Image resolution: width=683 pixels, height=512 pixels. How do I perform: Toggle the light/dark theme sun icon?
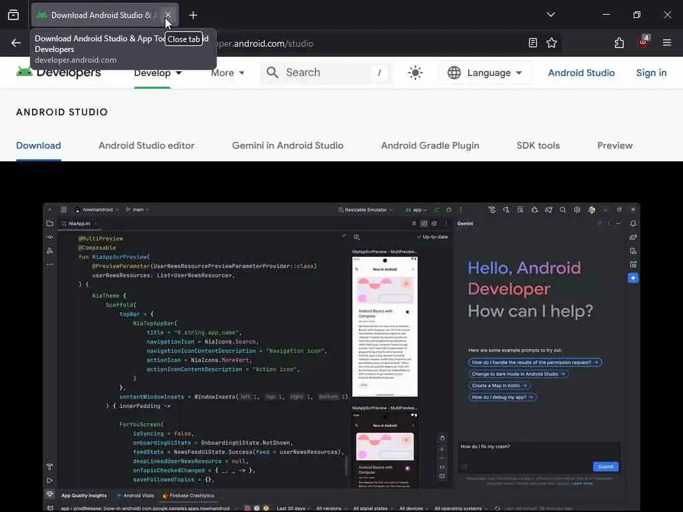(415, 73)
